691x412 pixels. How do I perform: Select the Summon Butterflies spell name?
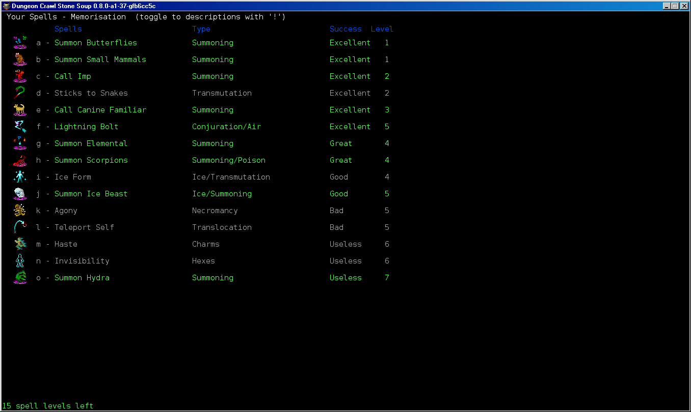96,43
